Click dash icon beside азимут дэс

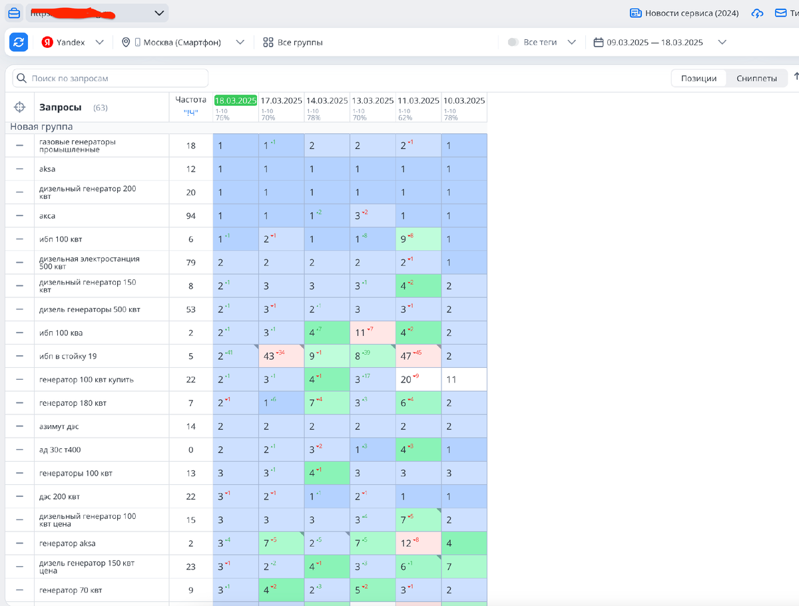point(19,426)
